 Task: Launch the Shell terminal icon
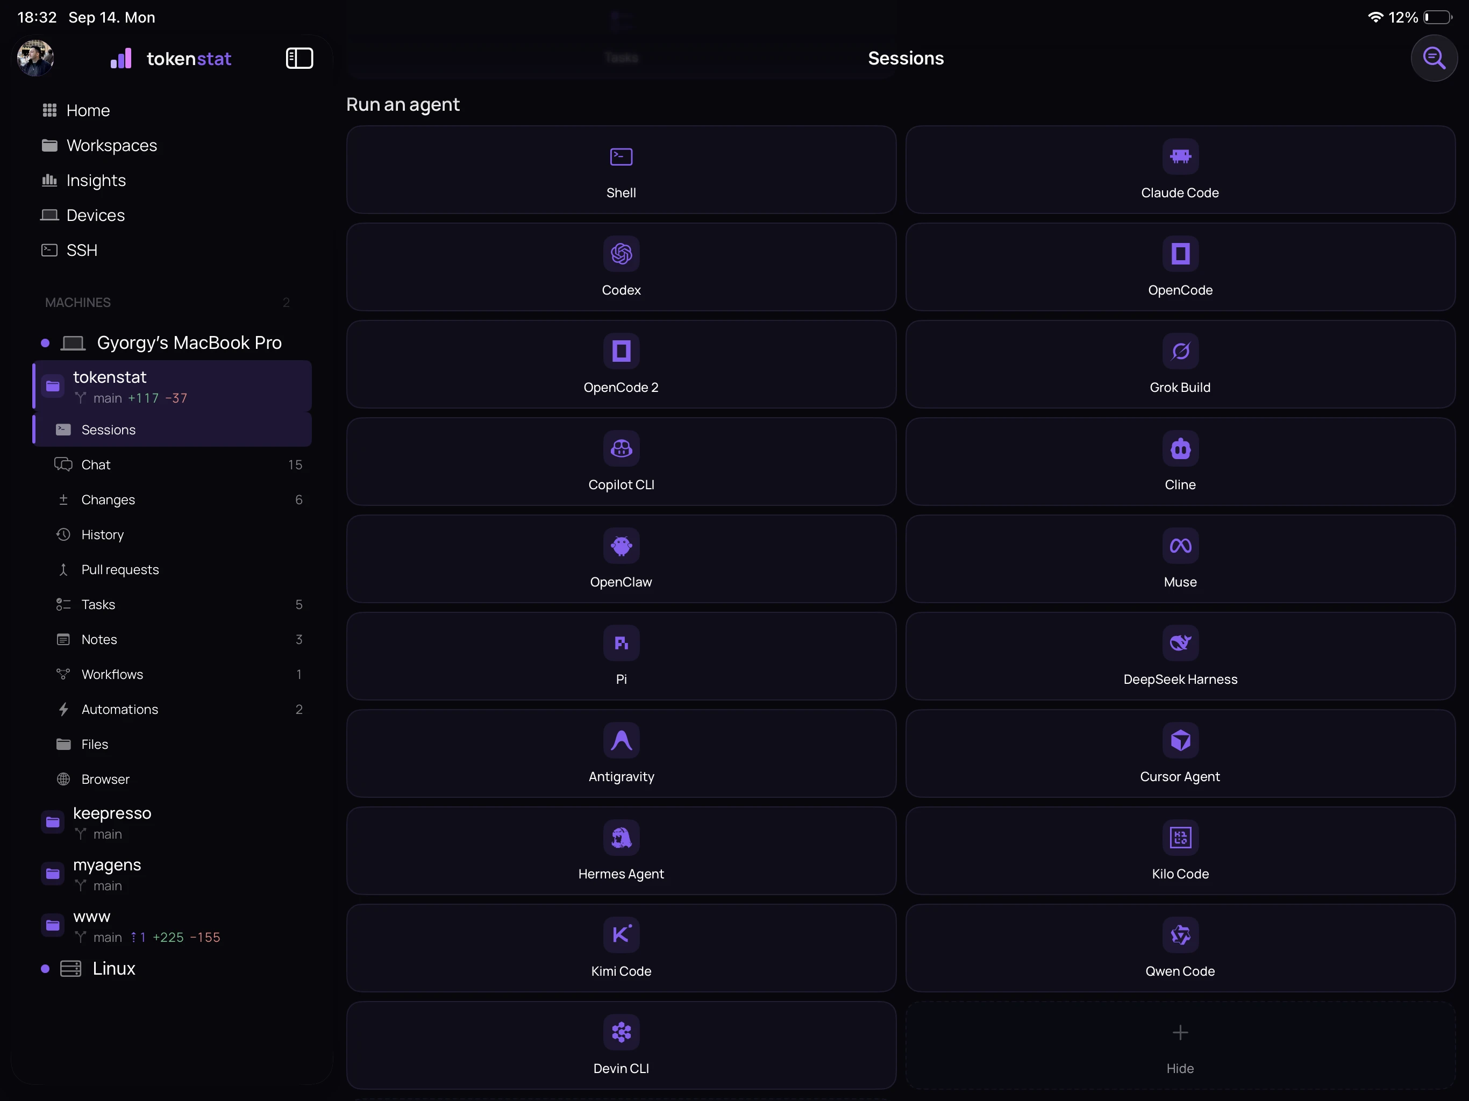(x=621, y=157)
